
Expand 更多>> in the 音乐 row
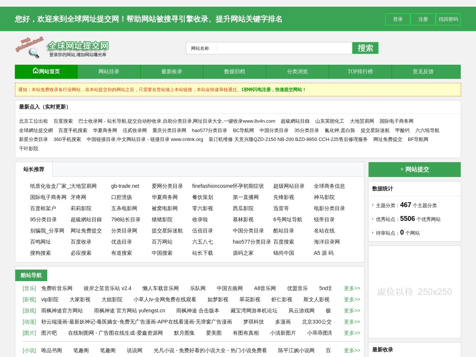[x=352, y=288]
